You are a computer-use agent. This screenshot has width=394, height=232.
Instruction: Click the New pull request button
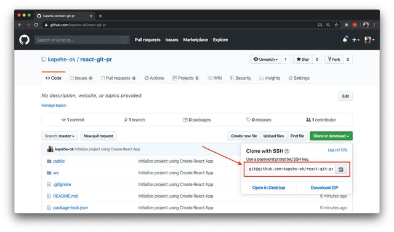[98, 136]
